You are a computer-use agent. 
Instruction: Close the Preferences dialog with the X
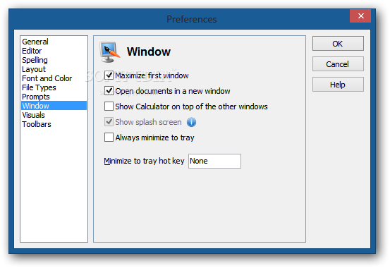click(x=360, y=16)
